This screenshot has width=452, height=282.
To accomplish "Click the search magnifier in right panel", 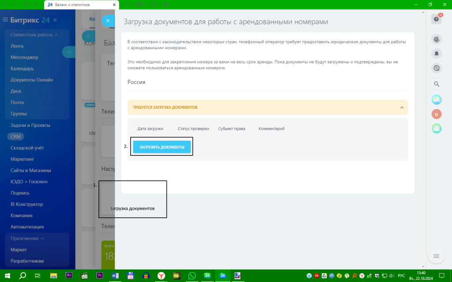I will 437,84.
